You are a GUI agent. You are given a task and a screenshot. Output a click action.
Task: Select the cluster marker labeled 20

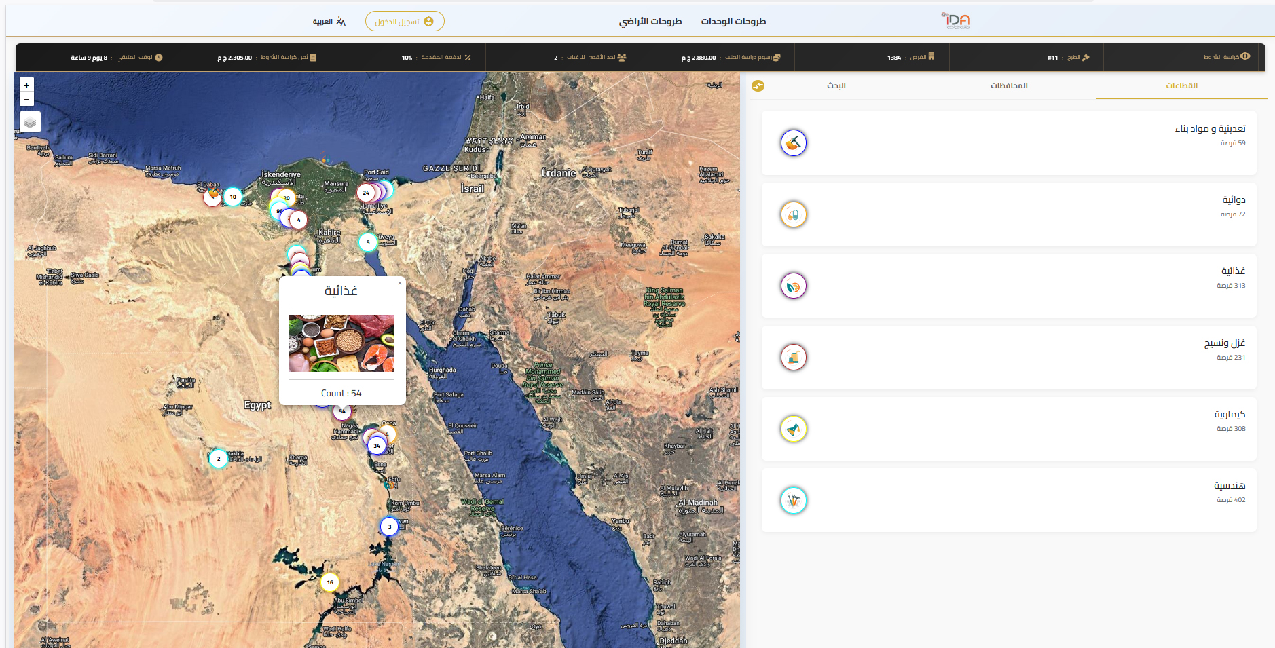pyautogui.click(x=287, y=198)
